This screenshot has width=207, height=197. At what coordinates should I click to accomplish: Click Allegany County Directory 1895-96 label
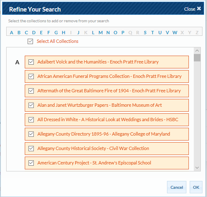pyautogui.click(x=104, y=134)
